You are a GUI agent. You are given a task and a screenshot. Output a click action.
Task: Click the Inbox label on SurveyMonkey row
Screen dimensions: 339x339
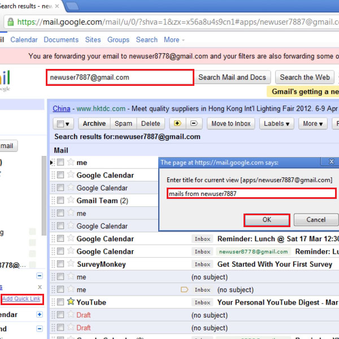202,264
